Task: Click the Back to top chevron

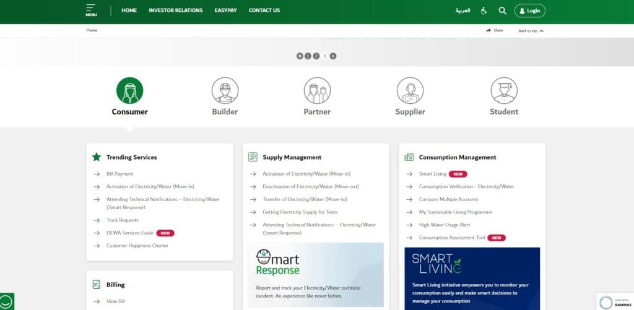Action: [541, 31]
